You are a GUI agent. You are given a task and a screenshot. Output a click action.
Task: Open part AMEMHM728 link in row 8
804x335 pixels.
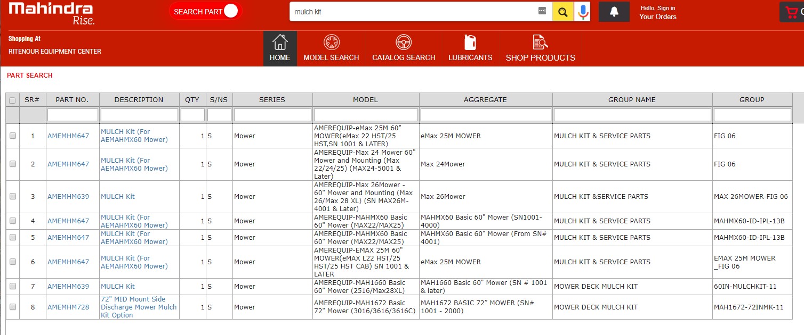[x=68, y=307]
